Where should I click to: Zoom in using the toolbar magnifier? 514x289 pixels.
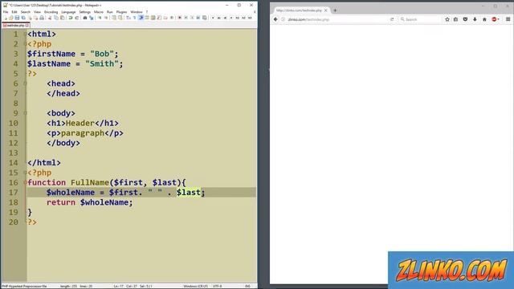point(100,18)
